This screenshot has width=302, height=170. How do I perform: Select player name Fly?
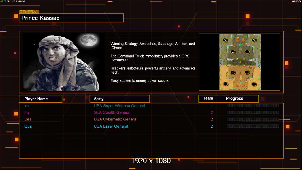27,113
